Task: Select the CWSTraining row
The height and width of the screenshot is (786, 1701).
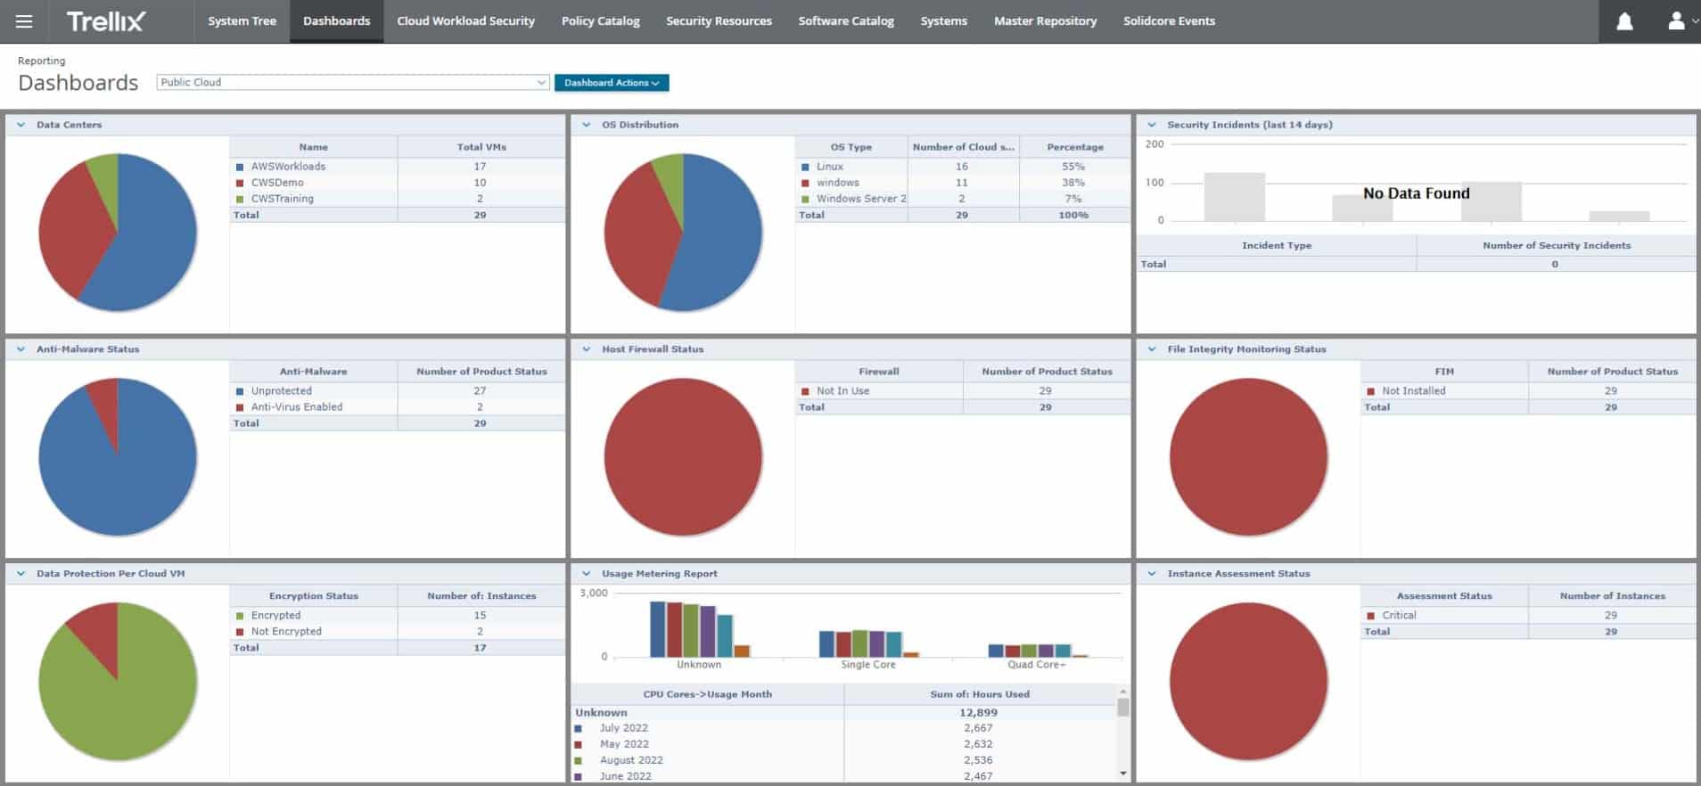Action: (398, 199)
